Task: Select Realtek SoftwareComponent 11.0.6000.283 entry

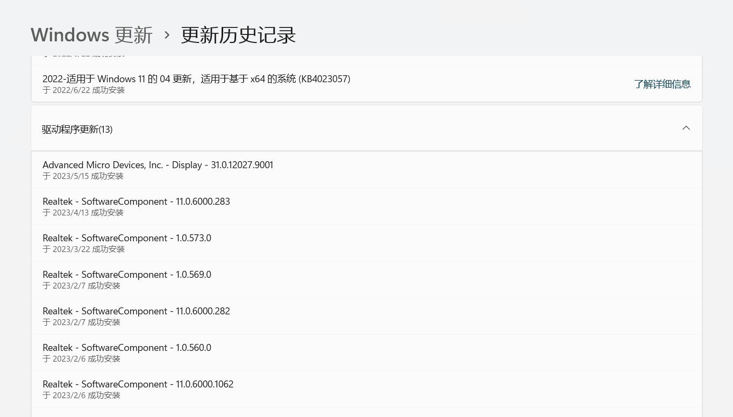Action: pos(367,206)
